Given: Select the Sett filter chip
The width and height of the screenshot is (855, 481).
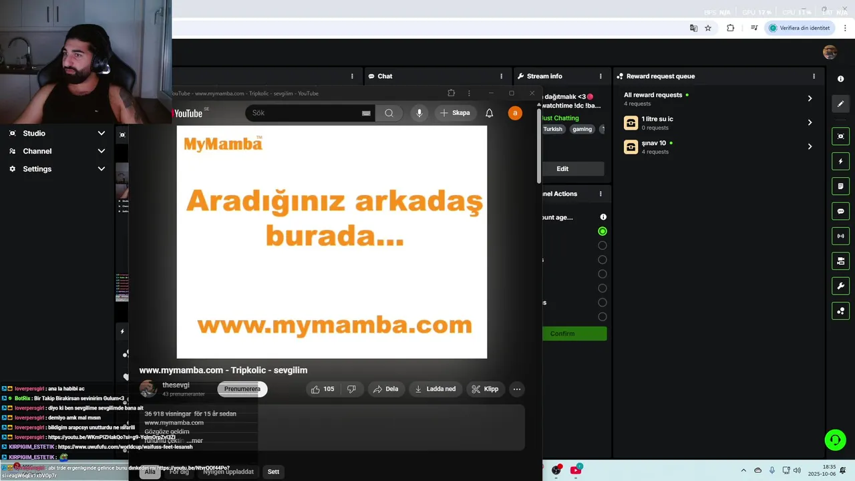Looking at the screenshot, I should click(273, 472).
